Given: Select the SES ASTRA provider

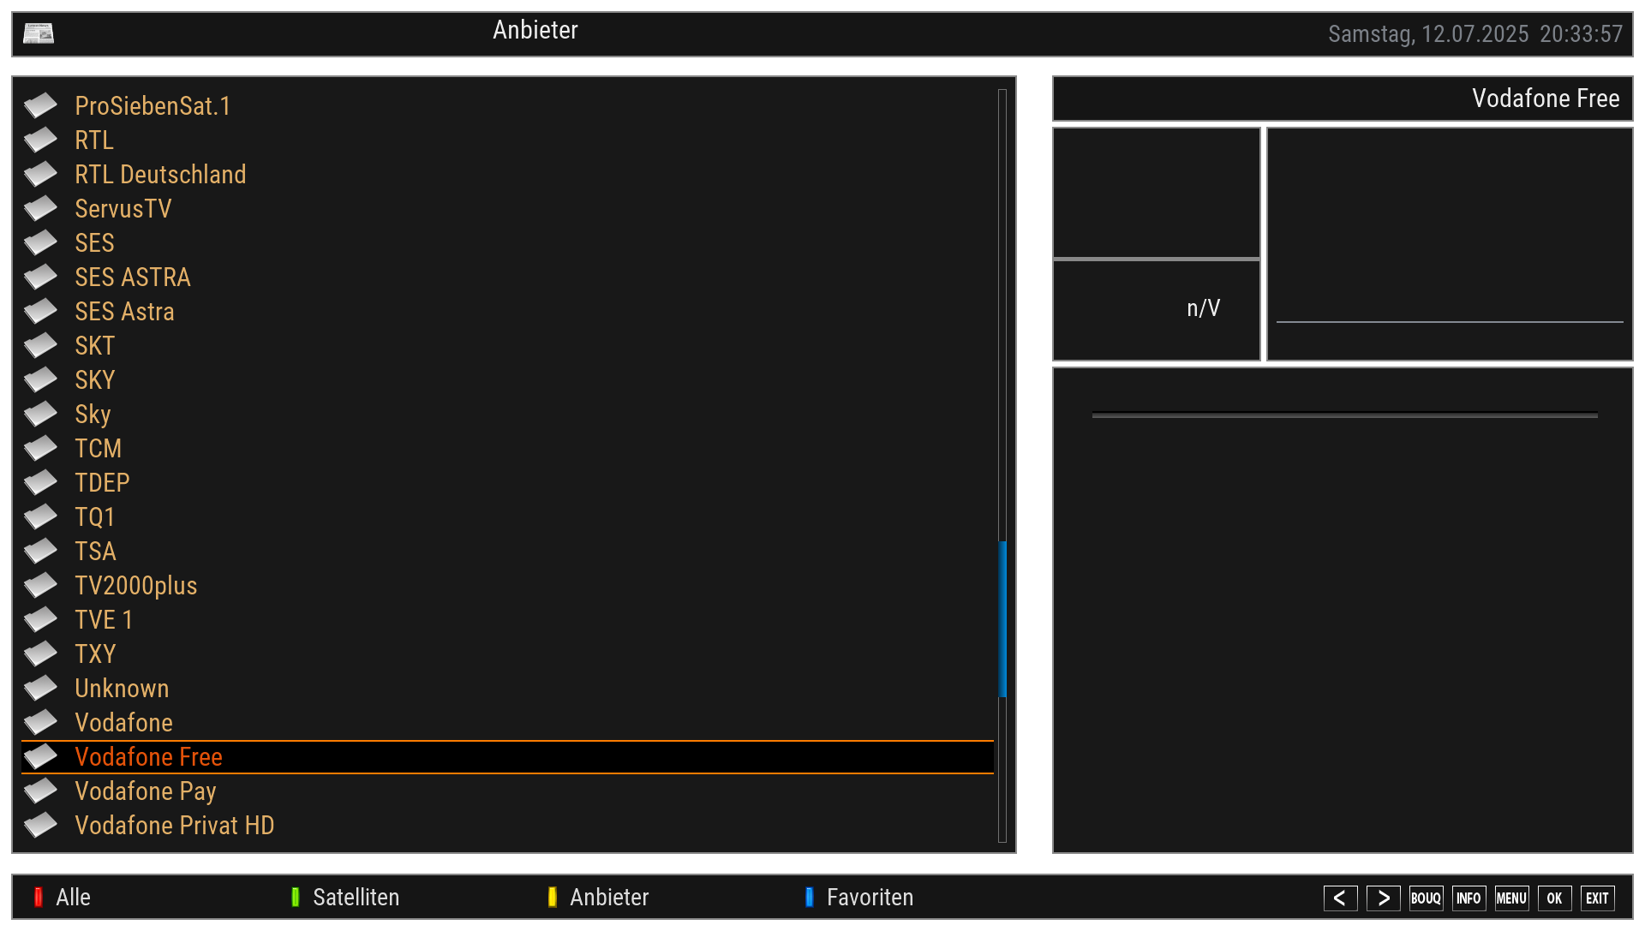Looking at the screenshot, I should [507, 277].
